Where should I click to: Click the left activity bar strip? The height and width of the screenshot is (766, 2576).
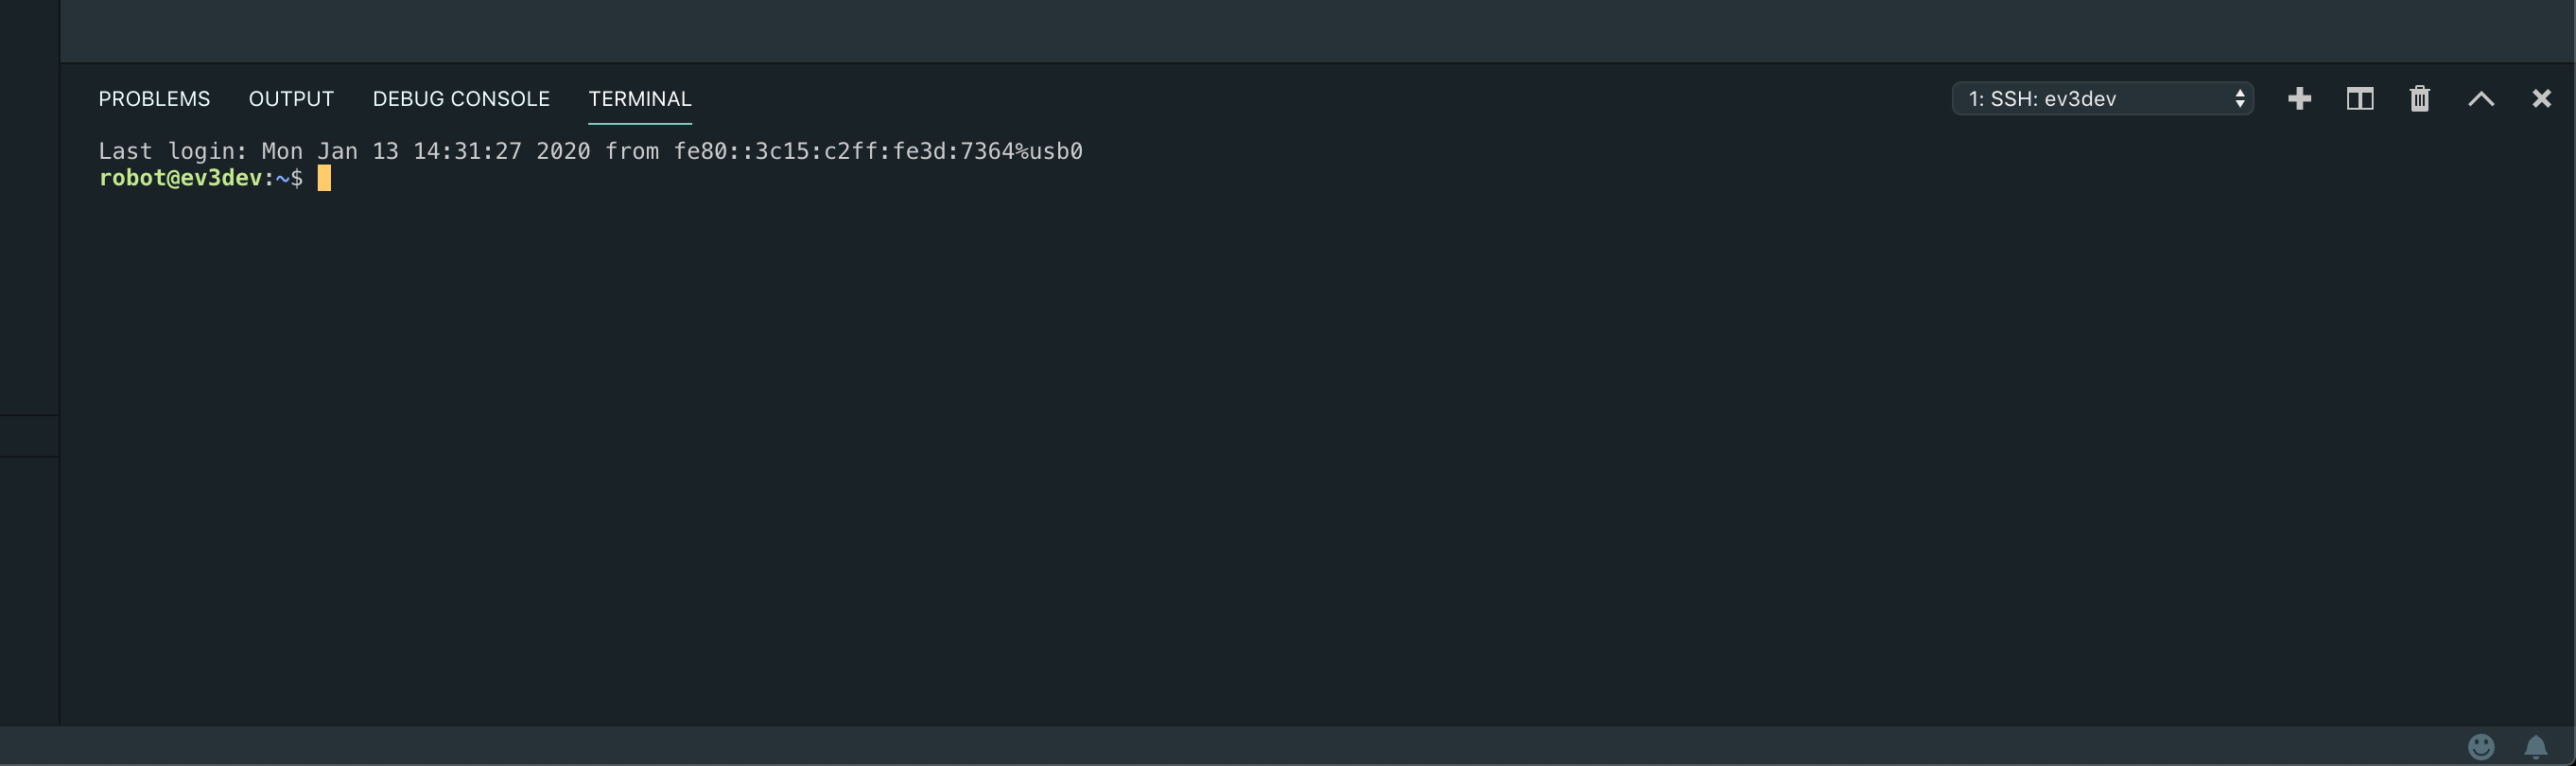[29, 250]
